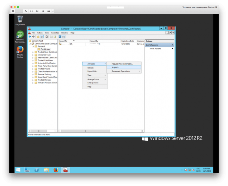This screenshot has width=228, height=186.
Task: Choose Request New Certificate... from the submenu
Action: click(x=124, y=64)
